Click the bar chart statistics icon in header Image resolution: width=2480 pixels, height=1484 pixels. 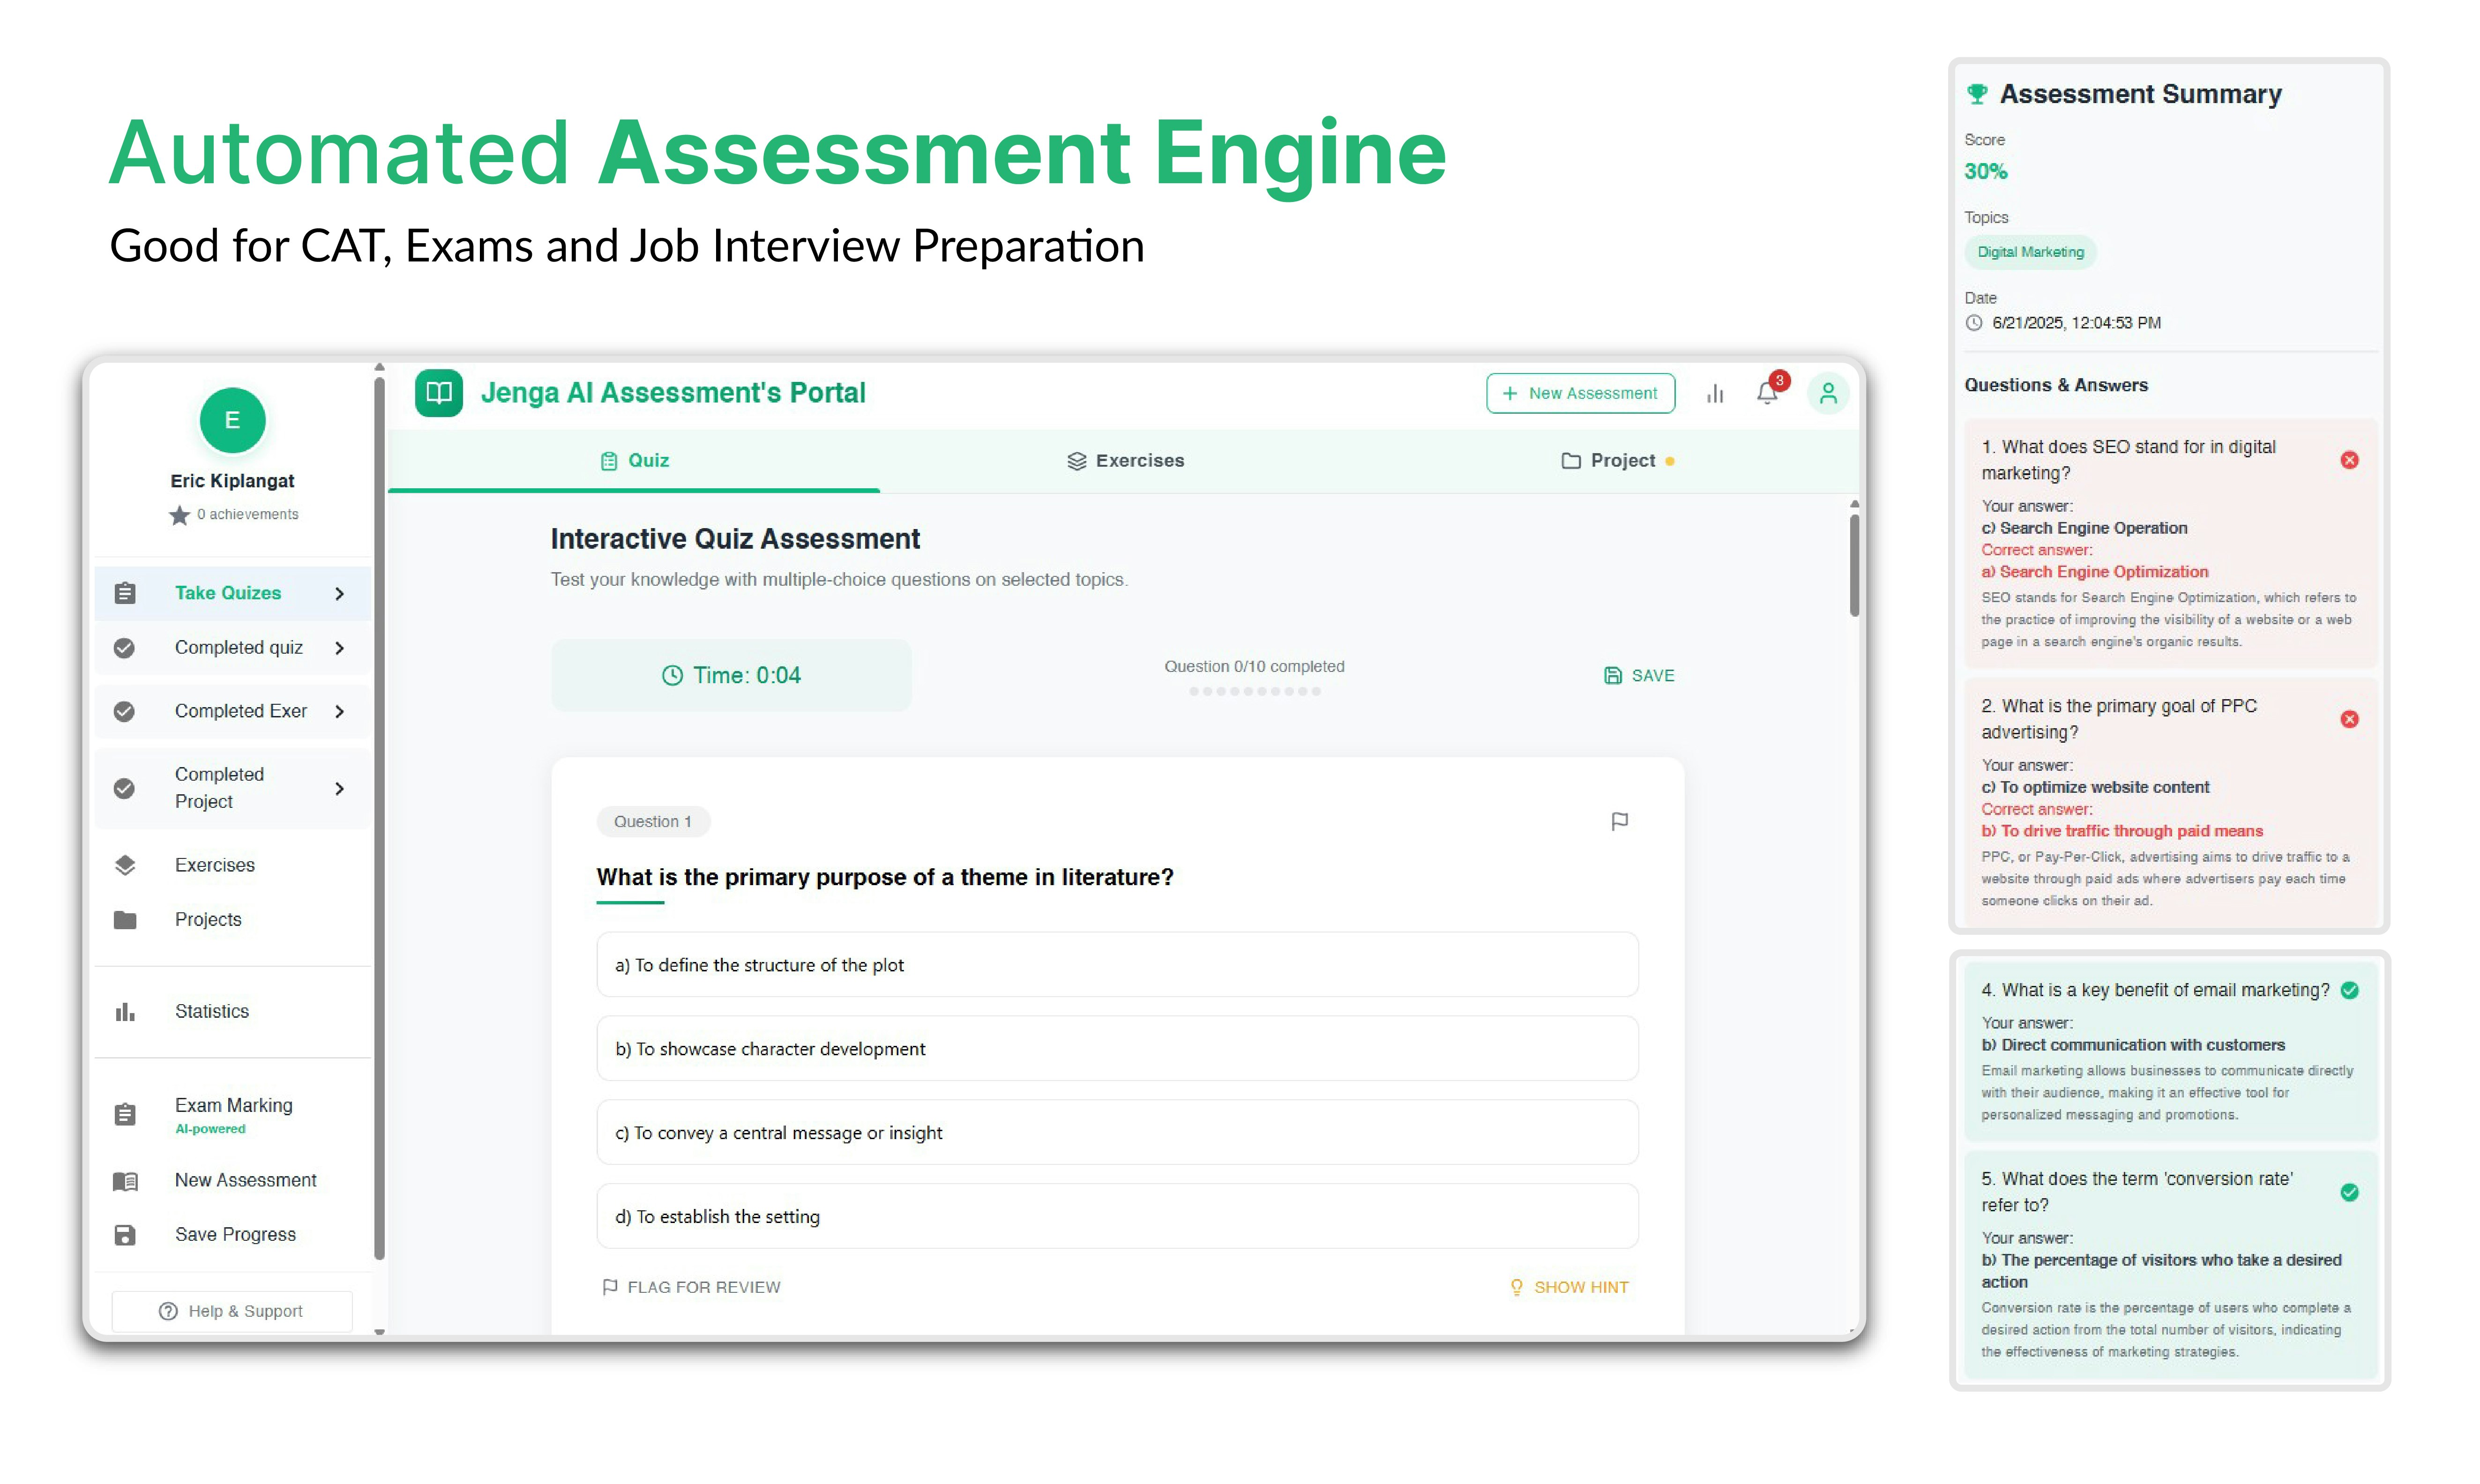pos(1715,393)
